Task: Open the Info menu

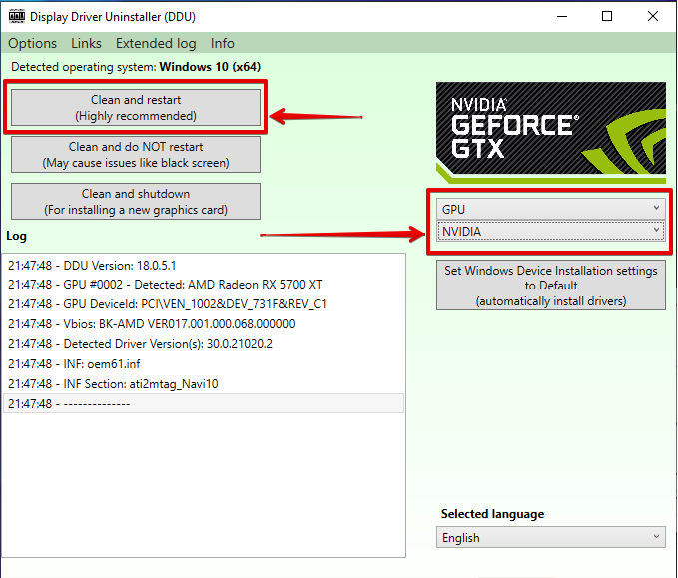Action: click(x=223, y=43)
